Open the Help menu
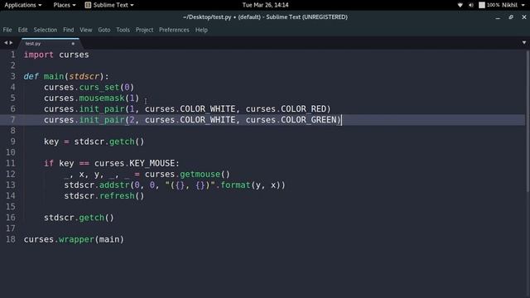 coord(201,30)
